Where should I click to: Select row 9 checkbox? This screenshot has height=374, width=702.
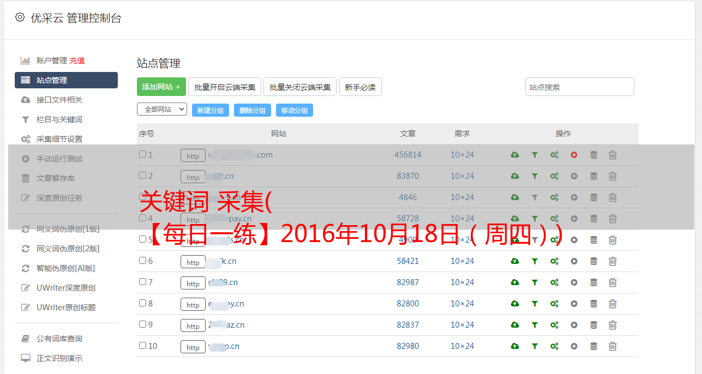coord(142,324)
